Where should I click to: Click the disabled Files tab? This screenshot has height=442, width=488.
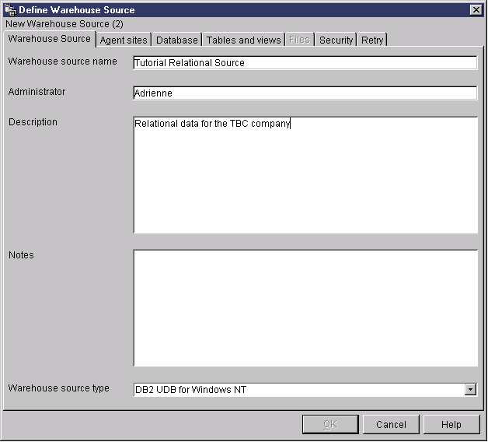299,40
